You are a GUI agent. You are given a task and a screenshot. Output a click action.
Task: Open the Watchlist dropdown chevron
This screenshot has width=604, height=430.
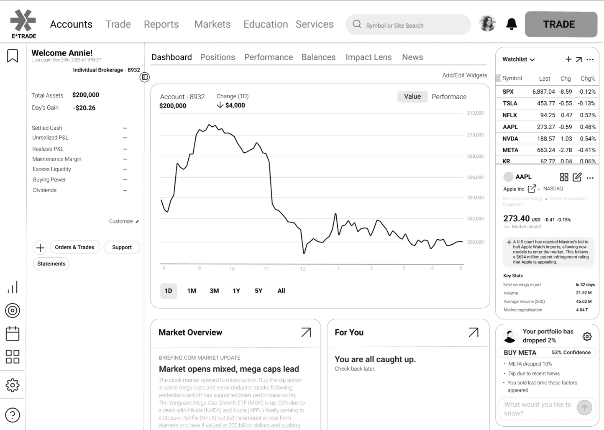[x=532, y=60]
